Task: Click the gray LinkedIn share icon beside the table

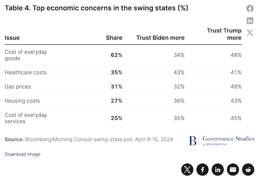Action: pos(250,21)
